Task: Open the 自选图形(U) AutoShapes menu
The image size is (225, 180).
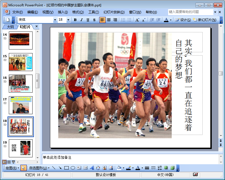Action: pyautogui.click(x=39, y=168)
